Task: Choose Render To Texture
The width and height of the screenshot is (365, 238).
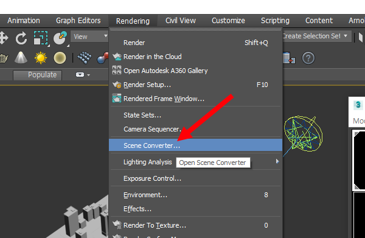Action: 195,225
